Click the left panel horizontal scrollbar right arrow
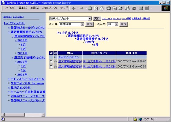This screenshot has height=122, width=171. pos(43,115)
